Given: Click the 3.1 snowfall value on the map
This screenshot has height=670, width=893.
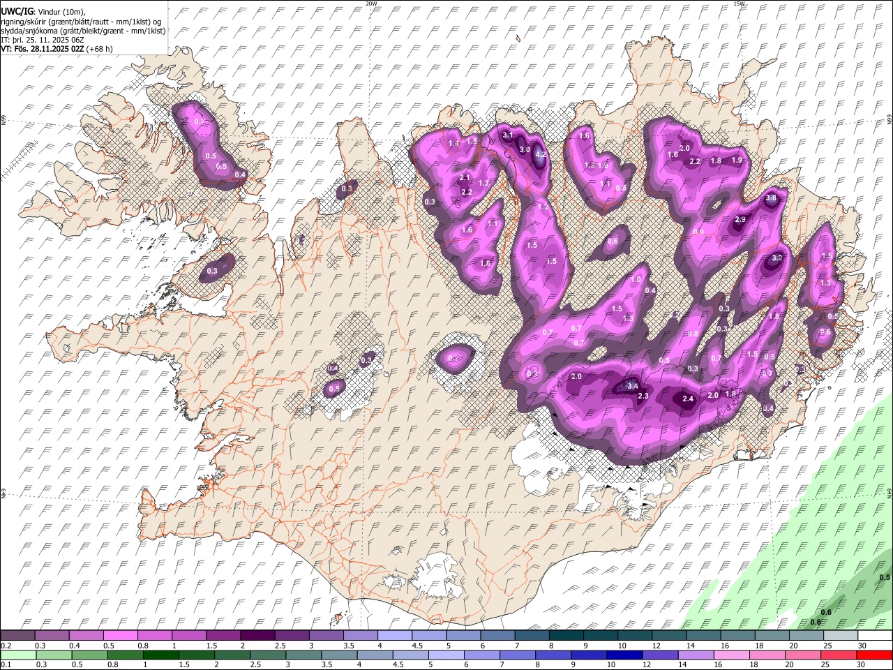Looking at the screenshot, I should click(x=508, y=135).
